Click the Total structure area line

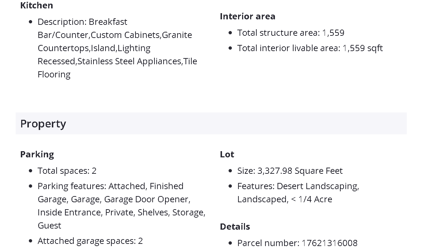(x=291, y=33)
